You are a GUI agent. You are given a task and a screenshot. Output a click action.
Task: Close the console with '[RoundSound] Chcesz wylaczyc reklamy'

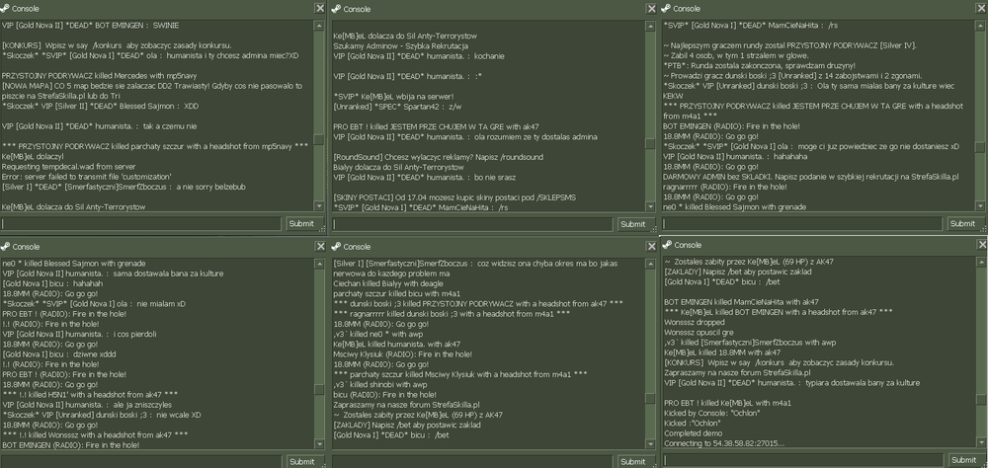click(x=651, y=8)
